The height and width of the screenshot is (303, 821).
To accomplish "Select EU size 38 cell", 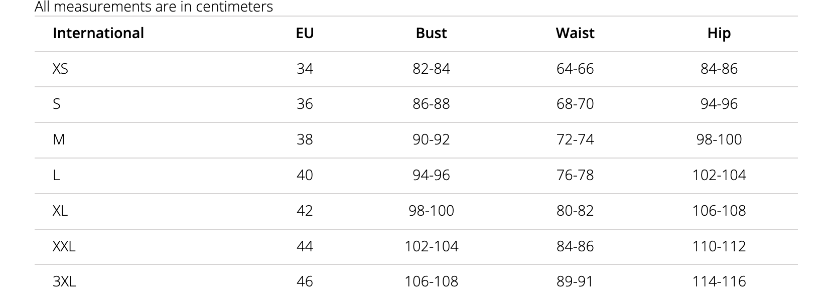I will [305, 139].
